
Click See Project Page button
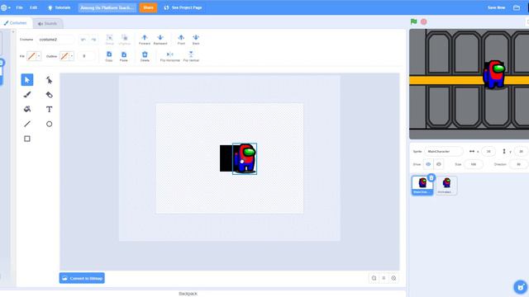point(183,7)
